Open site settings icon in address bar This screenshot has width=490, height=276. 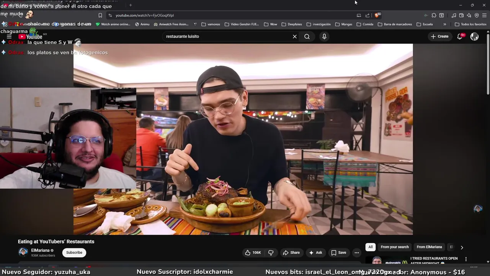point(110,15)
